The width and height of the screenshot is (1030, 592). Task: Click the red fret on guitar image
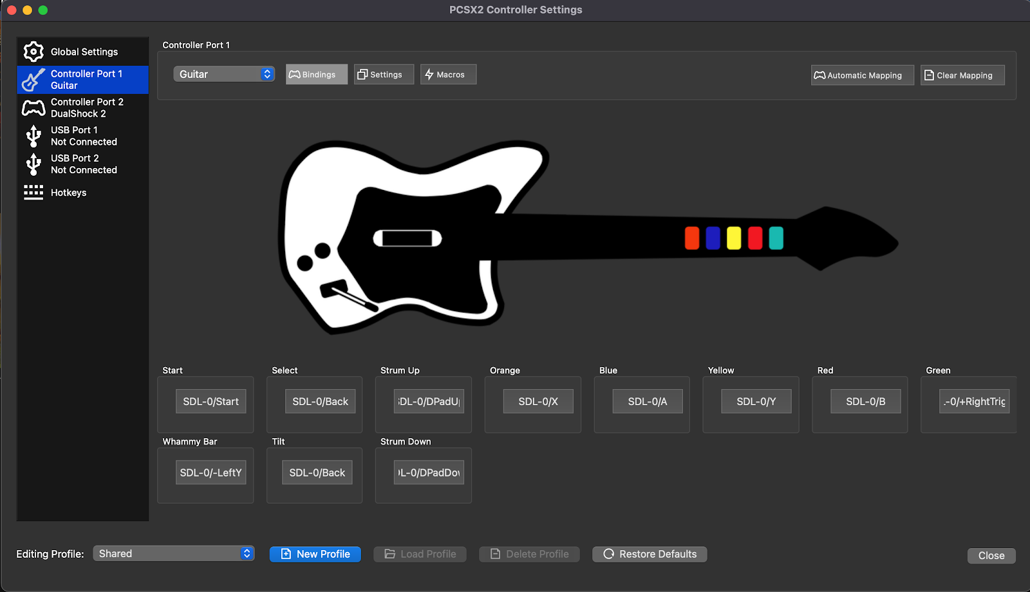pos(755,238)
